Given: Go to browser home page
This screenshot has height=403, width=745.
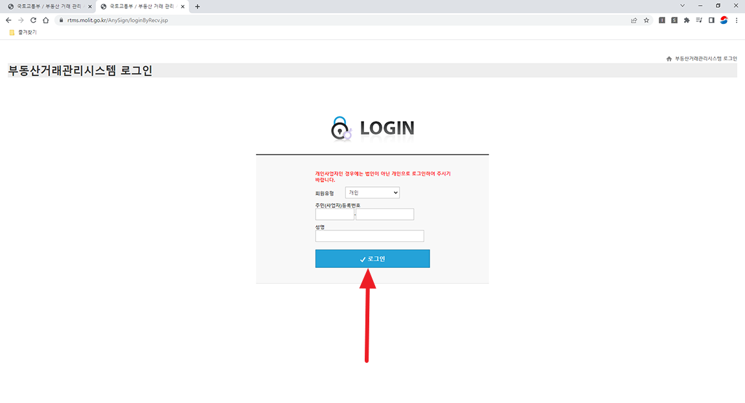Looking at the screenshot, I should click(45, 21).
